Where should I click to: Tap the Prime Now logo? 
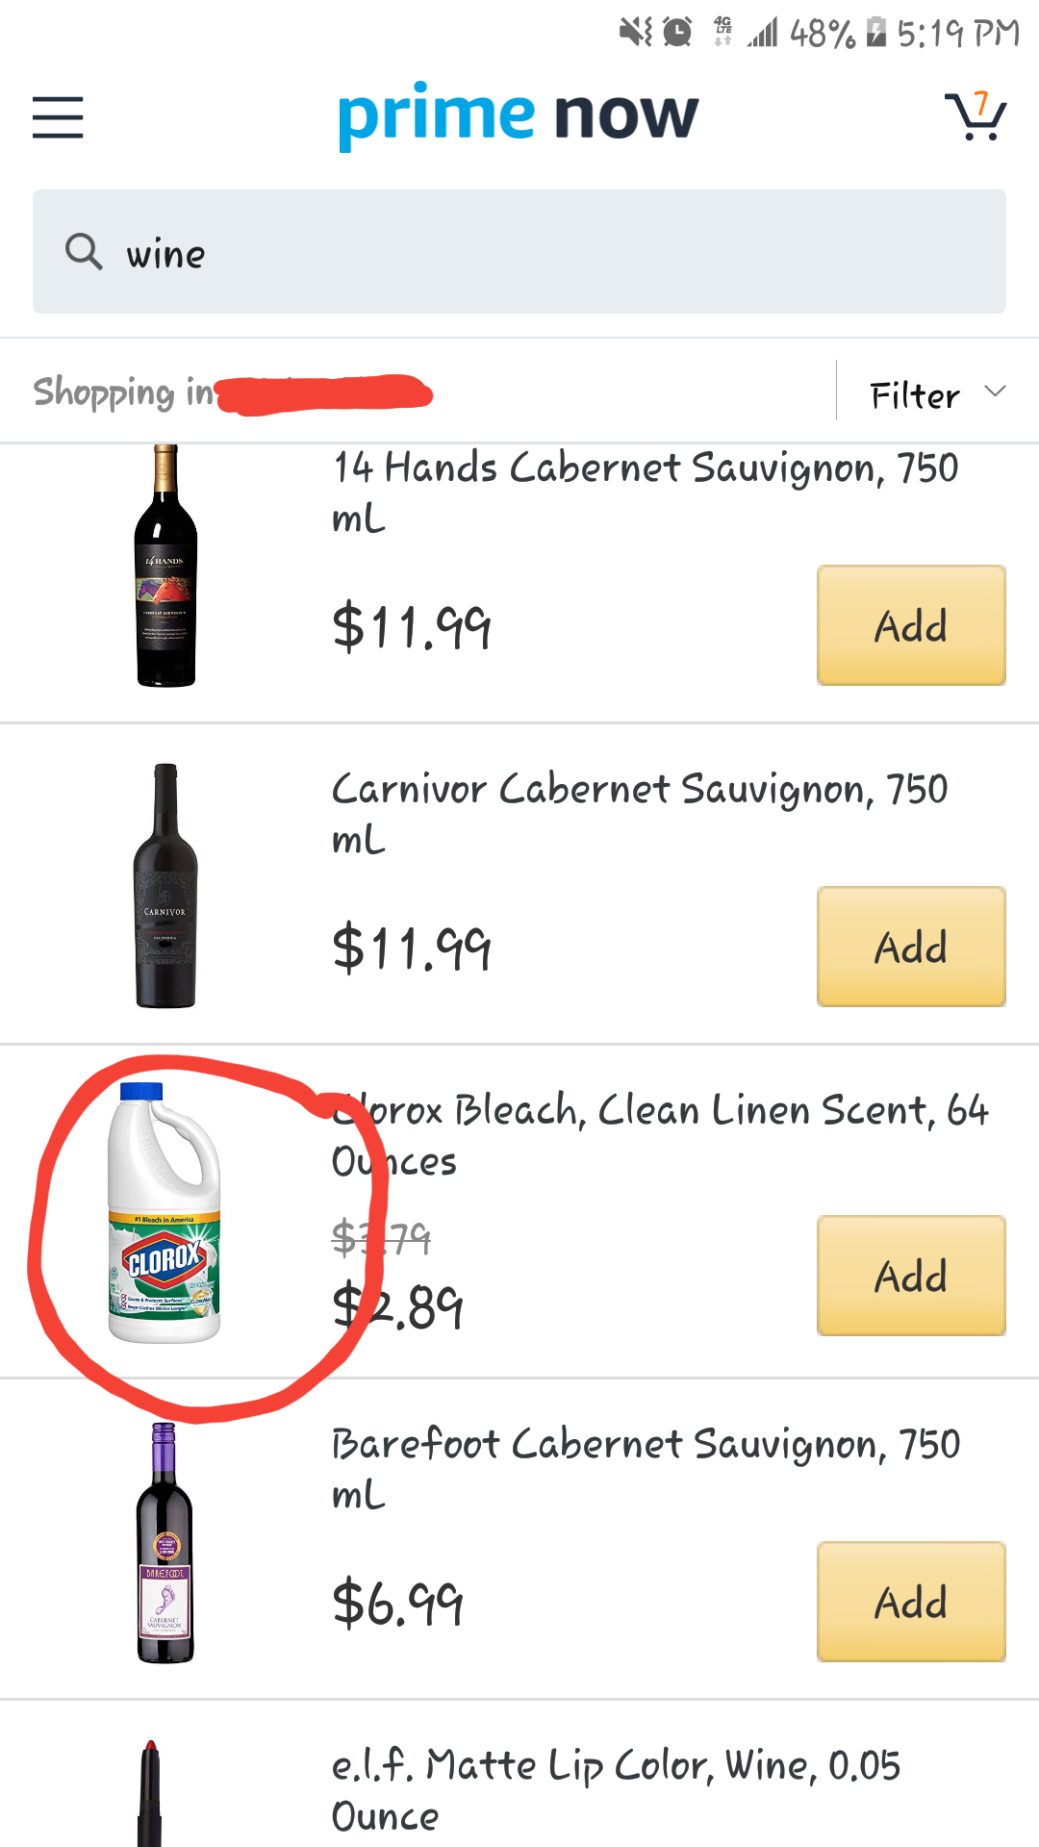click(518, 115)
